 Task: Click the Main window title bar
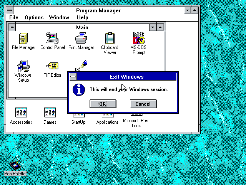click(82, 27)
